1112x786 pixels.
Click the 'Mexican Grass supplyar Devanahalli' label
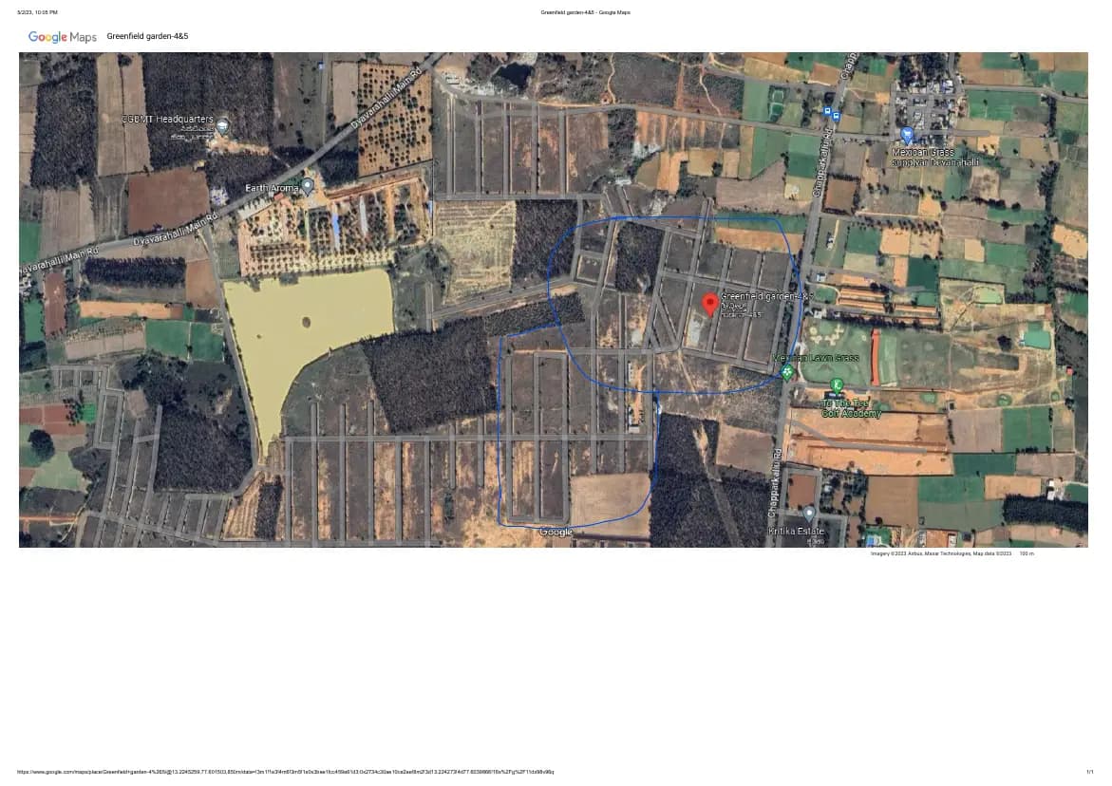934,158
